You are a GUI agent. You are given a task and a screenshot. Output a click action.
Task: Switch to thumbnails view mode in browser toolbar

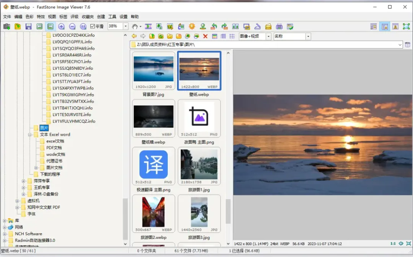click(215, 36)
